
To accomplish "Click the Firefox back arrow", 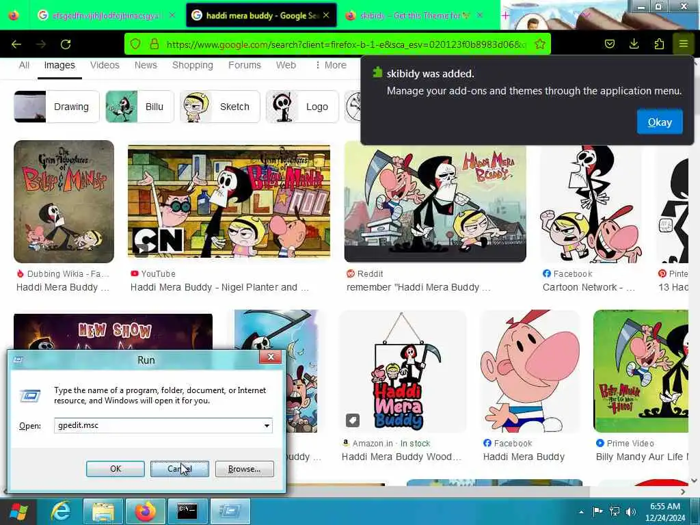I will pyautogui.click(x=16, y=44).
